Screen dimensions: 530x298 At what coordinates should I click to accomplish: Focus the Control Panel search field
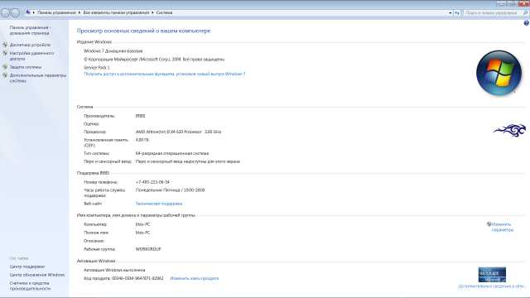(493, 13)
